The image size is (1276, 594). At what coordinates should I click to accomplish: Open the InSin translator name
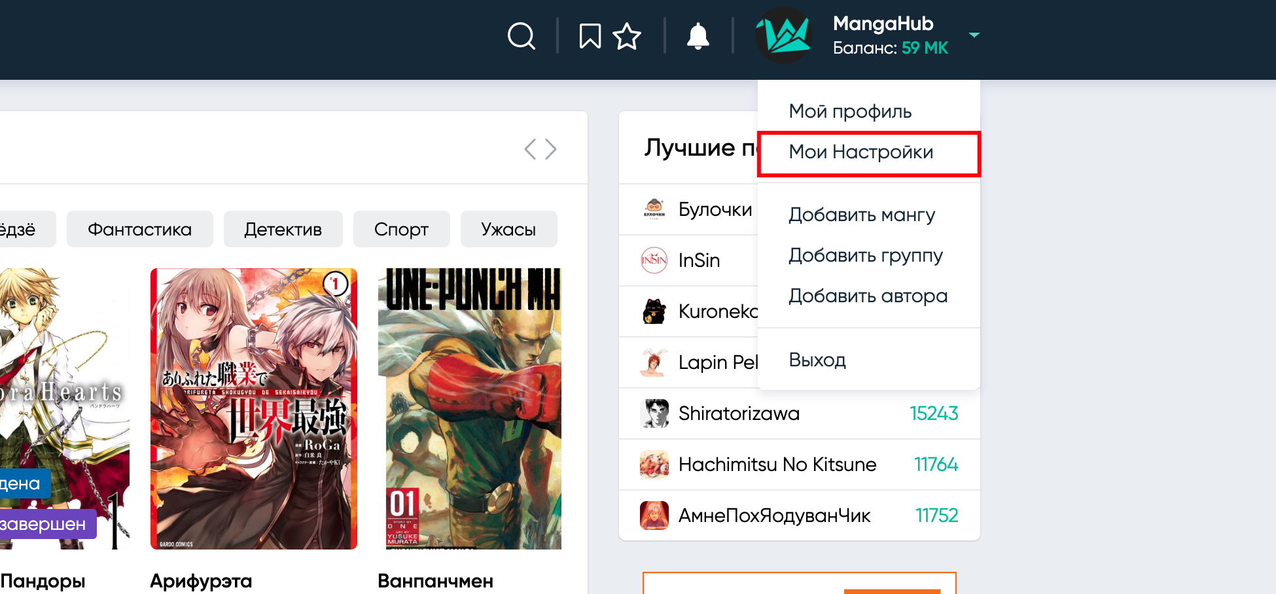click(700, 260)
